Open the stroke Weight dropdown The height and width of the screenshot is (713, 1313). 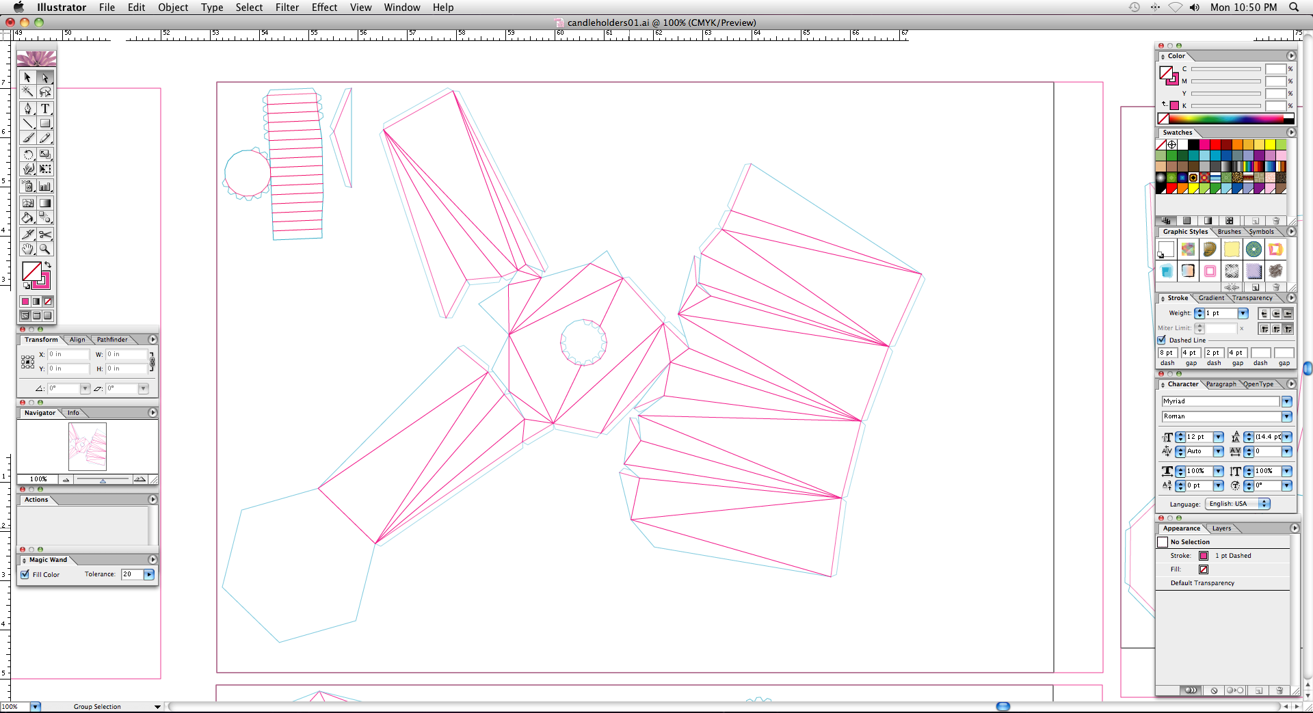point(1243,313)
